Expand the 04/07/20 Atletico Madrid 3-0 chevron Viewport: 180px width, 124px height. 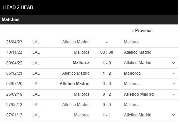coord(173,84)
